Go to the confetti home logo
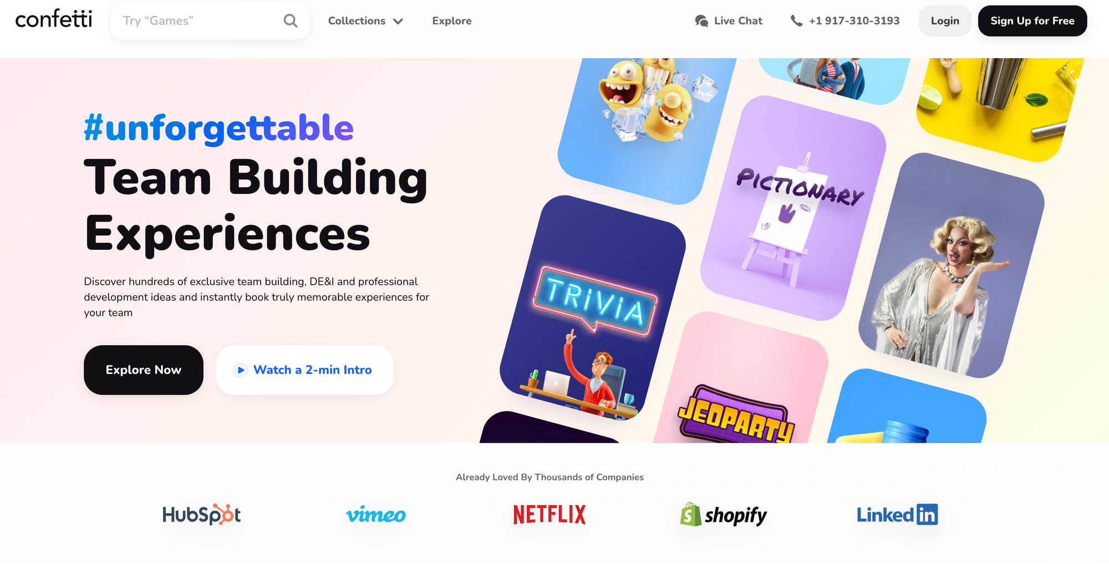Viewport: 1109px width, 564px height. [x=54, y=19]
